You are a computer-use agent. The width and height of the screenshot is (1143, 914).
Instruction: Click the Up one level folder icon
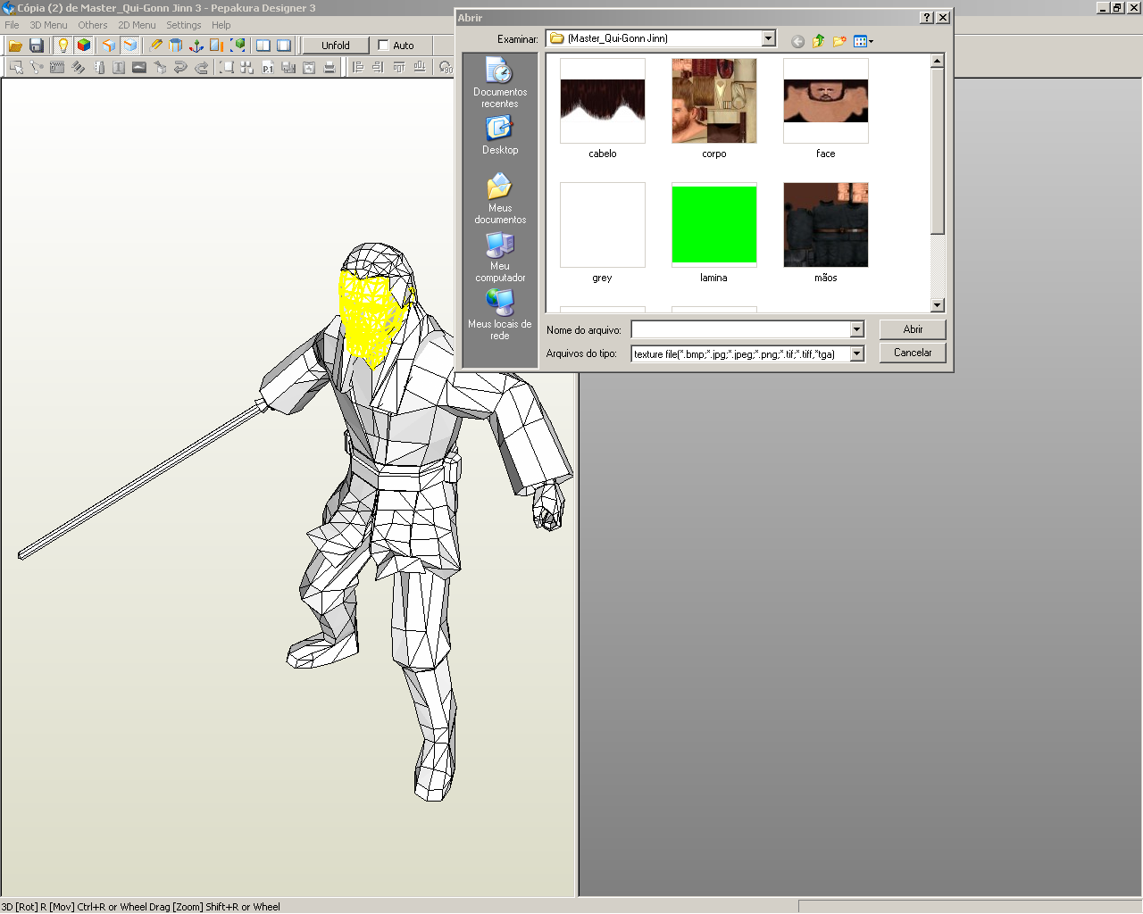coord(818,40)
